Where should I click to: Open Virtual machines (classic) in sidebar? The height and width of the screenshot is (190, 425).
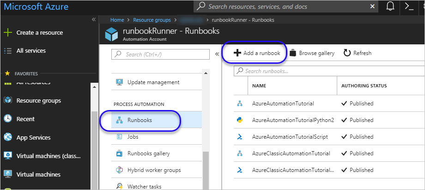coord(49,156)
